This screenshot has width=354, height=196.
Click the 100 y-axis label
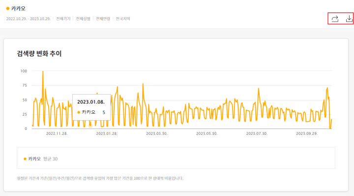coord(24,71)
